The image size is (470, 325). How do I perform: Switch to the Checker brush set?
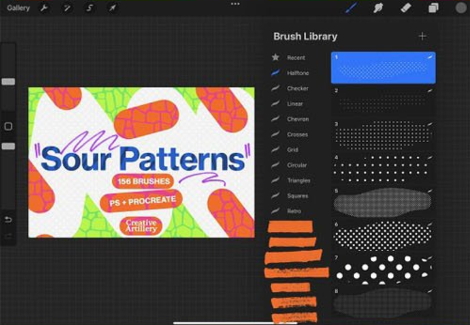click(x=297, y=89)
